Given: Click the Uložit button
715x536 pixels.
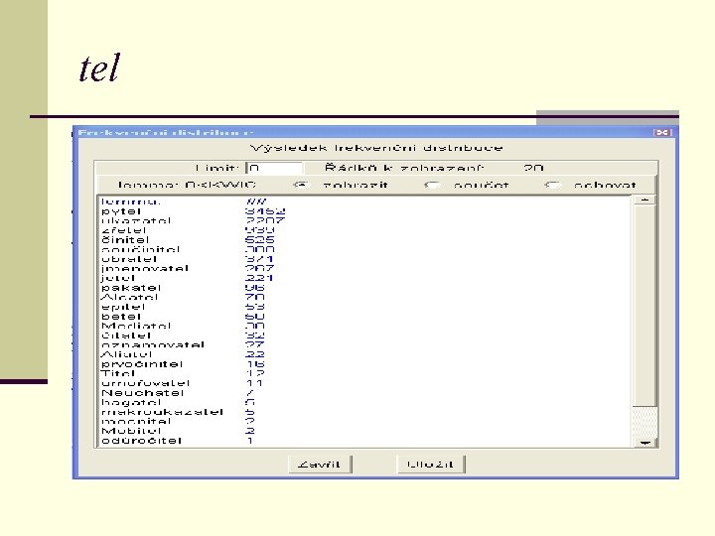Looking at the screenshot, I should [x=430, y=465].
